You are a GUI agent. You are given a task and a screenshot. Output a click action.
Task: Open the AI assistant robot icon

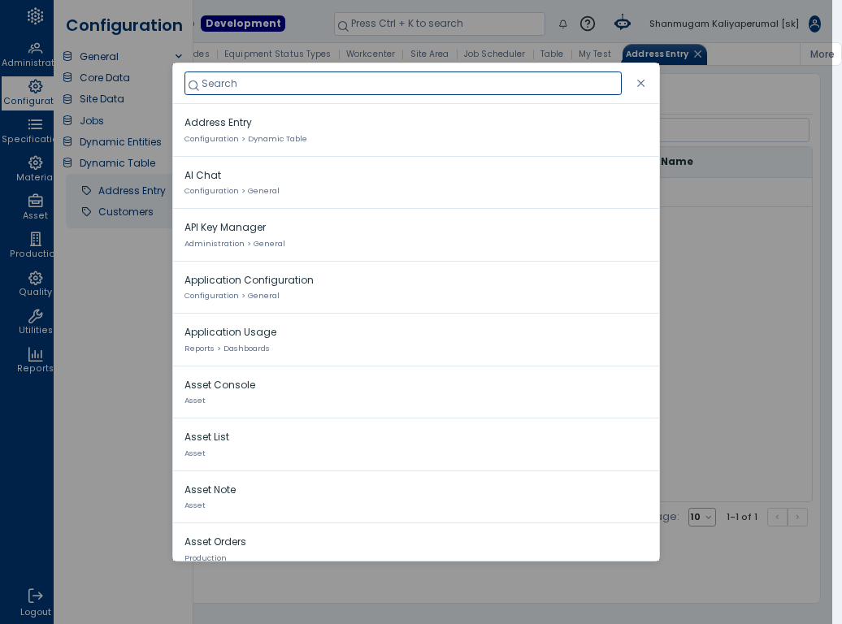tap(623, 23)
